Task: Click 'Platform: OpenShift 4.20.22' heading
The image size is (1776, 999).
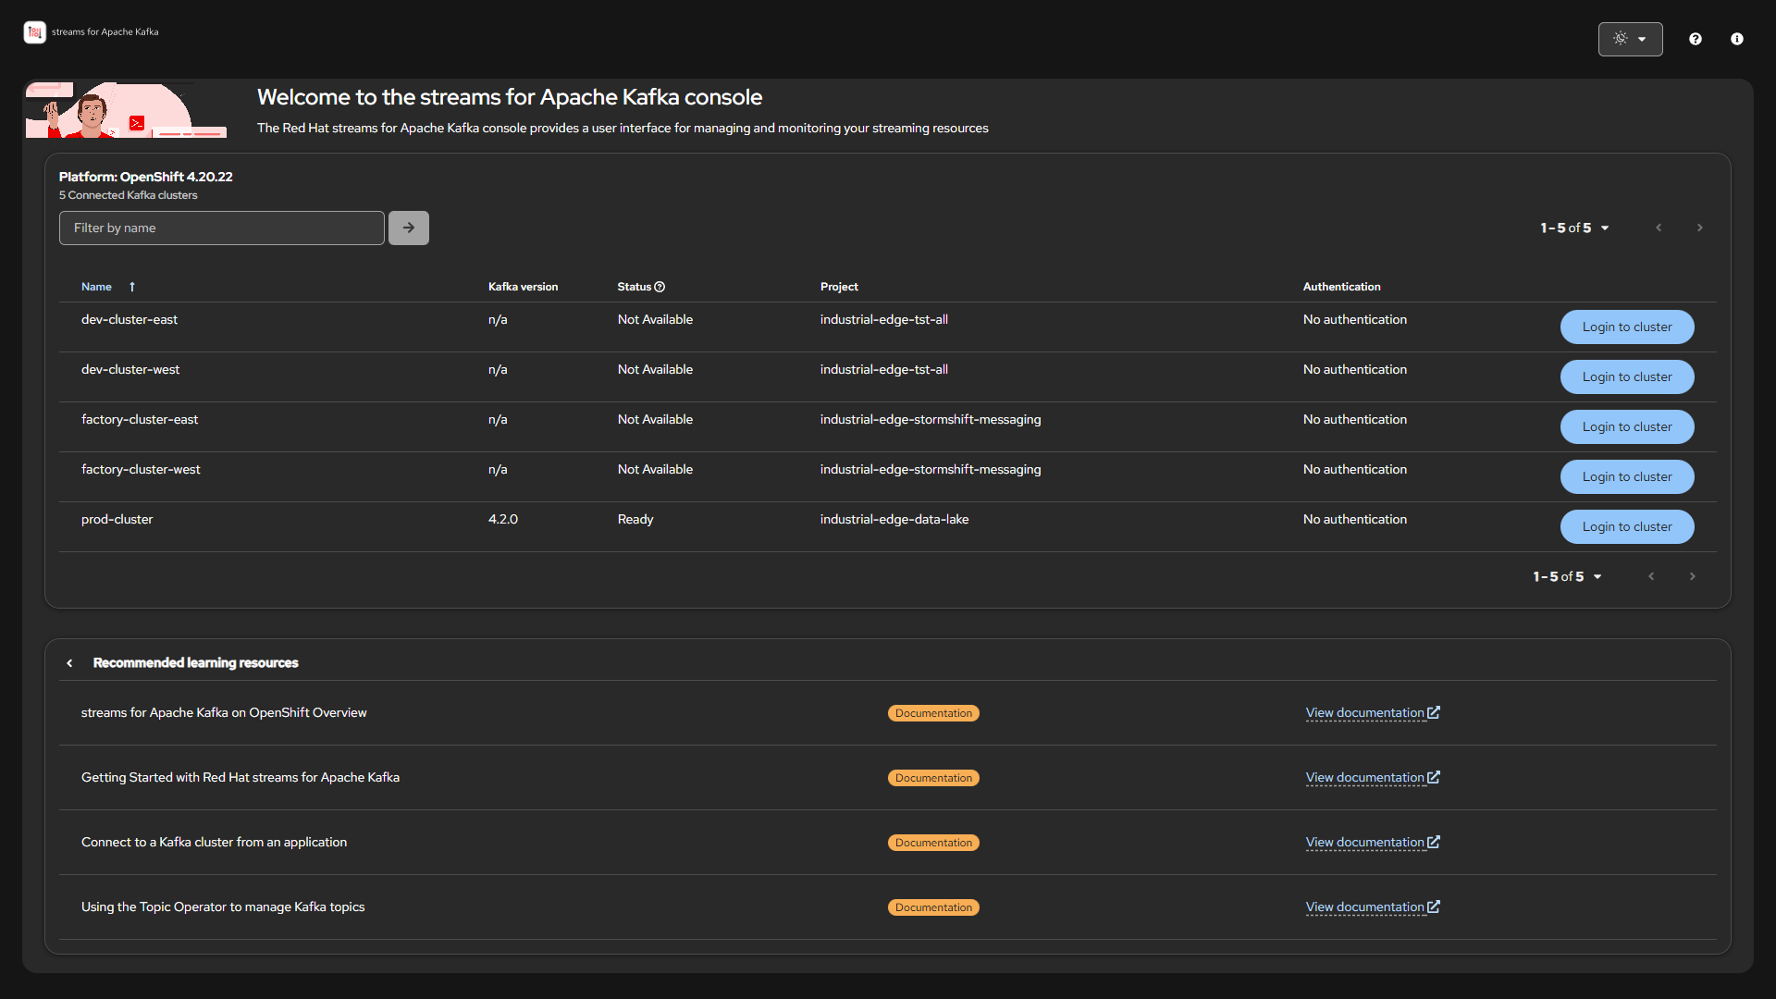Action: [146, 177]
